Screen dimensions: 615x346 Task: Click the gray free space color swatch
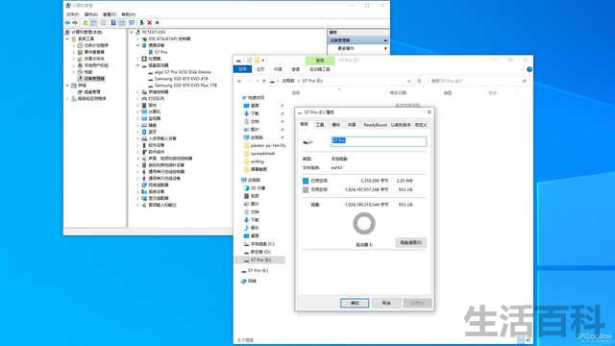[306, 190]
